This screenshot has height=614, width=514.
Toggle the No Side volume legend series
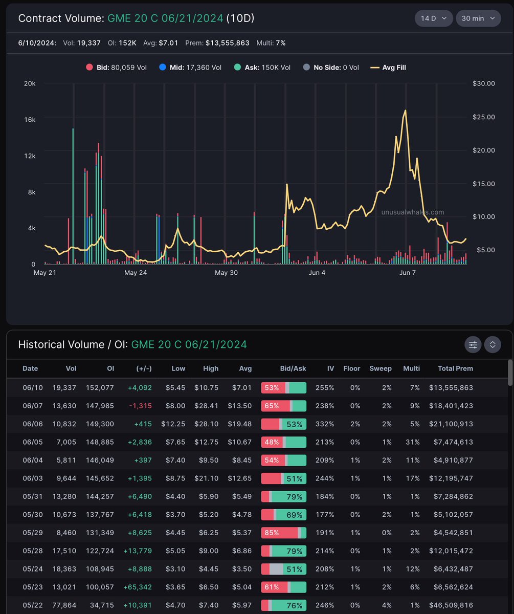(331, 68)
